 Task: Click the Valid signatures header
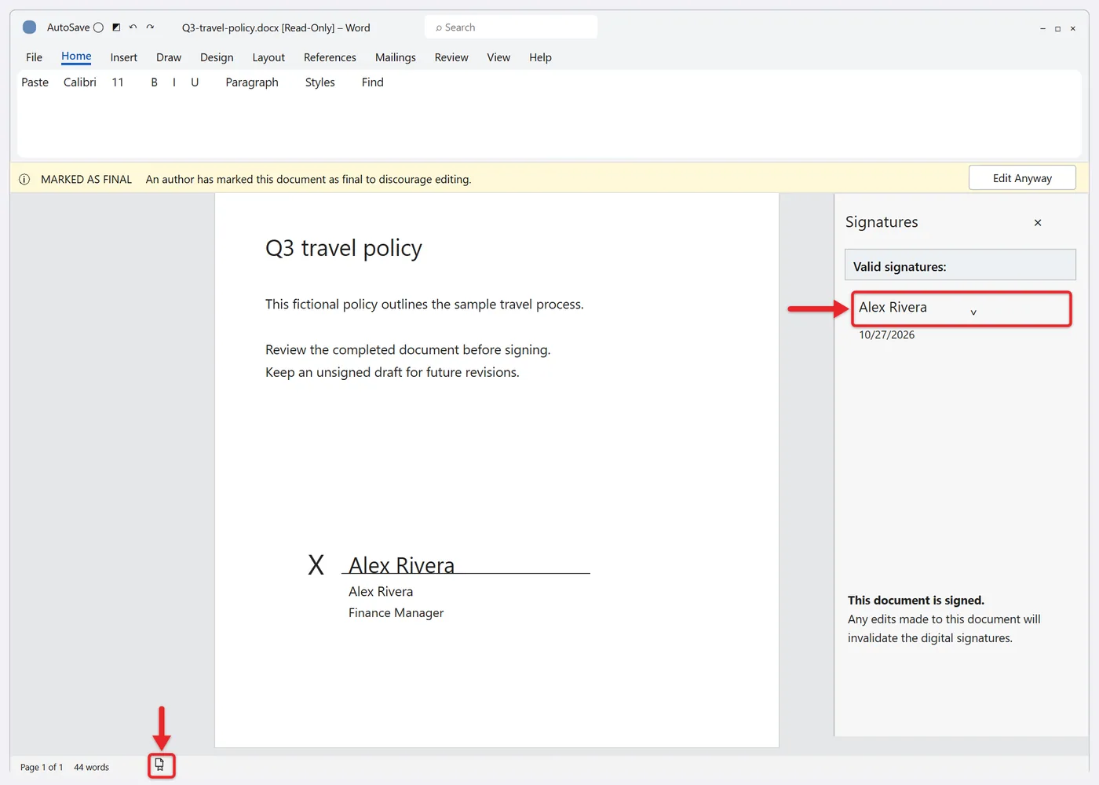pyautogui.click(x=960, y=265)
